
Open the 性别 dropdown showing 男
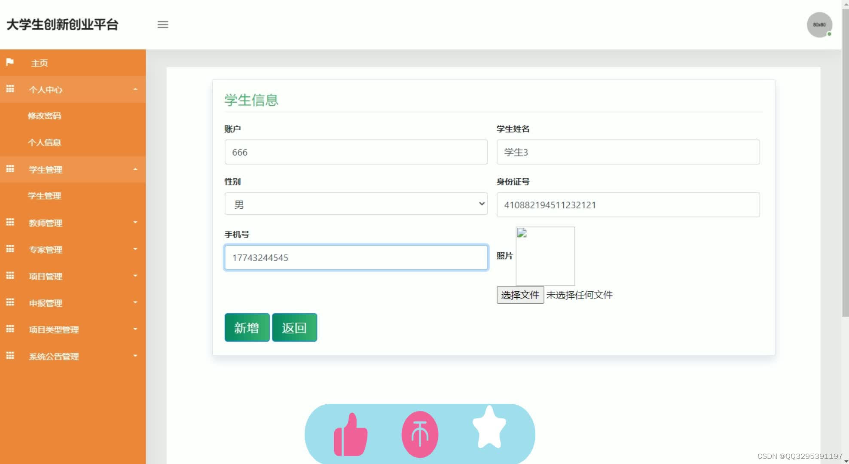click(356, 204)
